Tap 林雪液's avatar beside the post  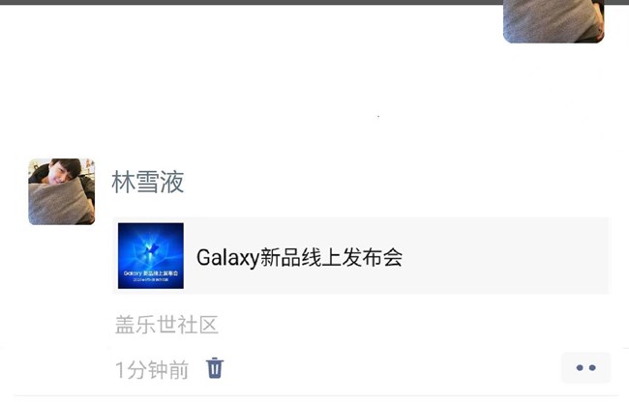point(62,191)
